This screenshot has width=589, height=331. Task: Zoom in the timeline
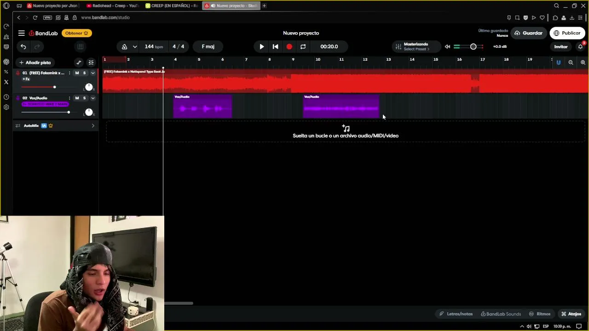pos(583,63)
